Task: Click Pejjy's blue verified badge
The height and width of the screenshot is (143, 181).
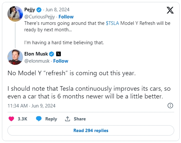Action: click(x=39, y=10)
